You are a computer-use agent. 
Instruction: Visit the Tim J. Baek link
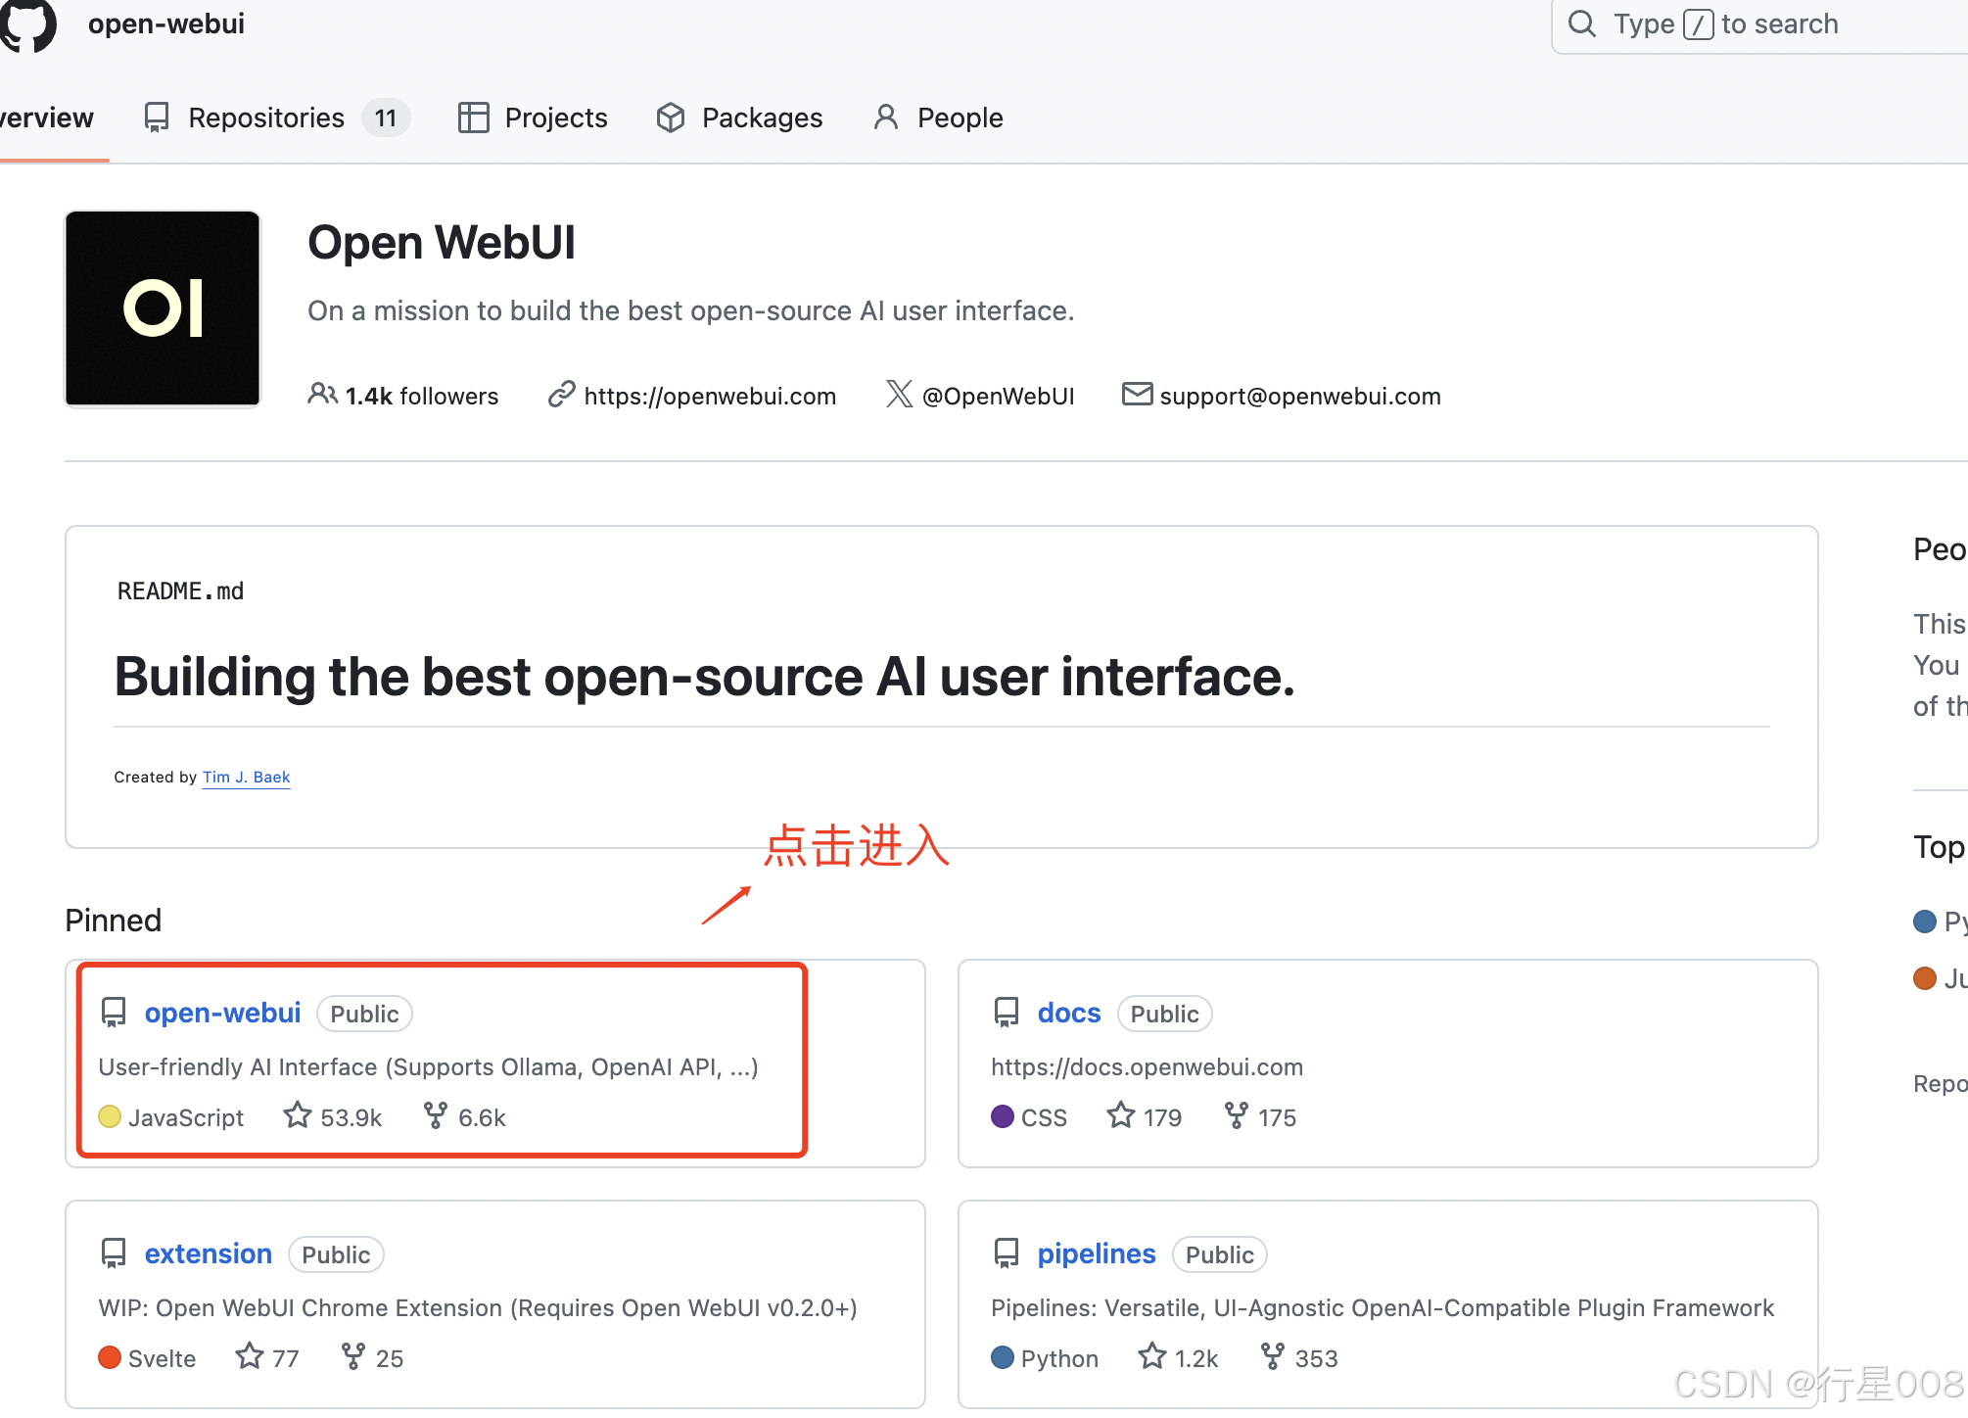pyautogui.click(x=246, y=777)
